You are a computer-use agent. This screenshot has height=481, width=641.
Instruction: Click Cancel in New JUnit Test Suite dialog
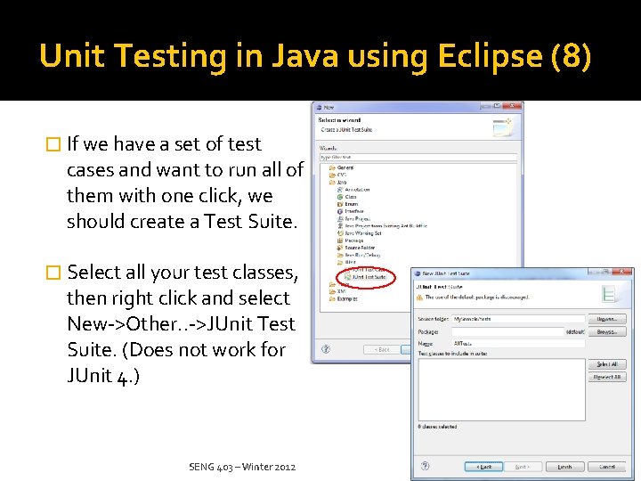click(x=607, y=467)
